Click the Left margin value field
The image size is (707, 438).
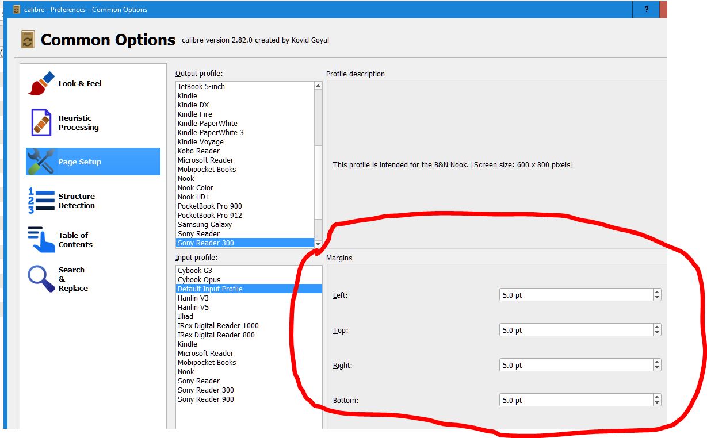pyautogui.click(x=576, y=295)
